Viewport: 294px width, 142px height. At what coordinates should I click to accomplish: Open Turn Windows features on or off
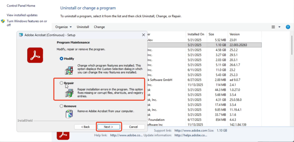[27, 23]
